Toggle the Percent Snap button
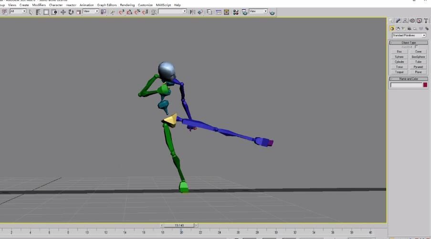 coord(137,12)
